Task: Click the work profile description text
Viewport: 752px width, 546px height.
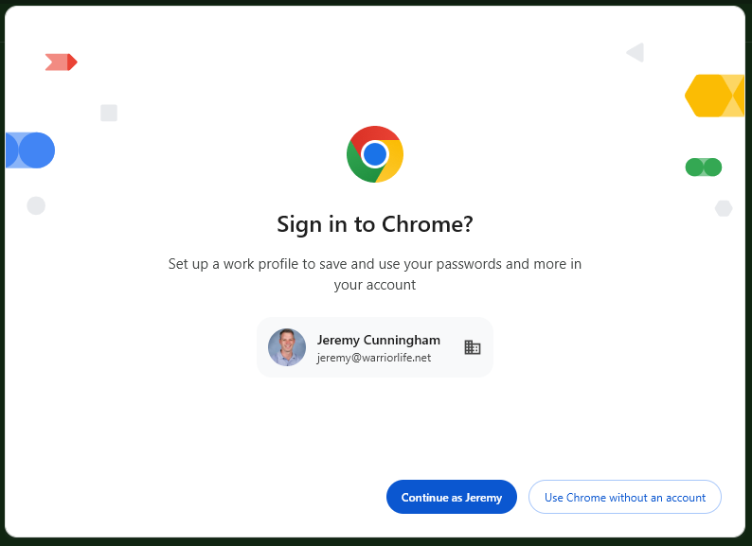Action: tap(375, 264)
